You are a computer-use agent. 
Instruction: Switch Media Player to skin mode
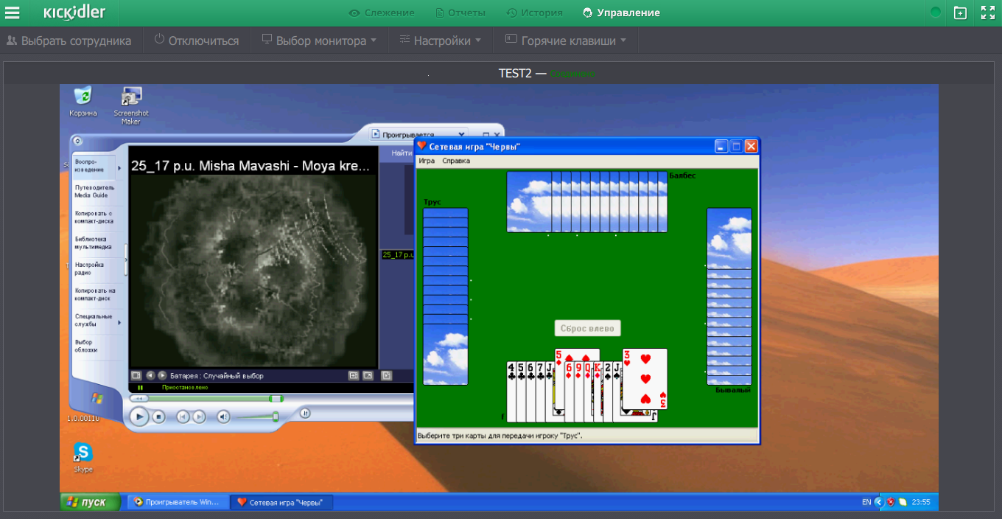click(x=305, y=414)
